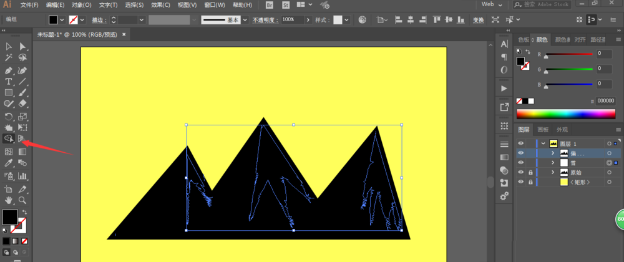Switch to the 画板 panel tab
The image size is (624, 262).
(x=543, y=130)
